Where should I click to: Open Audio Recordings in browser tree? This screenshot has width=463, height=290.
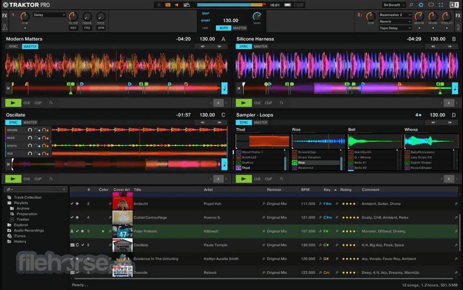28,230
